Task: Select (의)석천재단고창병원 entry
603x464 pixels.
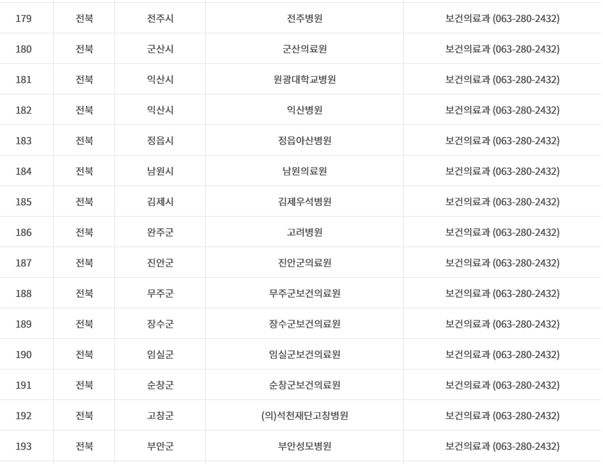Action: tap(305, 416)
